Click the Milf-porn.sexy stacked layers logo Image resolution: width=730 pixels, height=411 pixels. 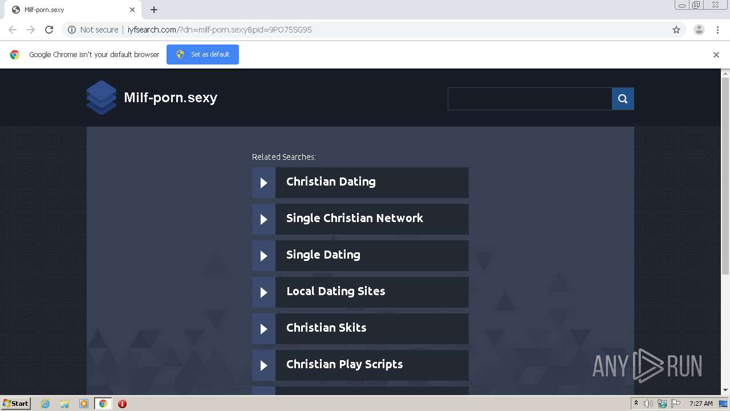102,98
